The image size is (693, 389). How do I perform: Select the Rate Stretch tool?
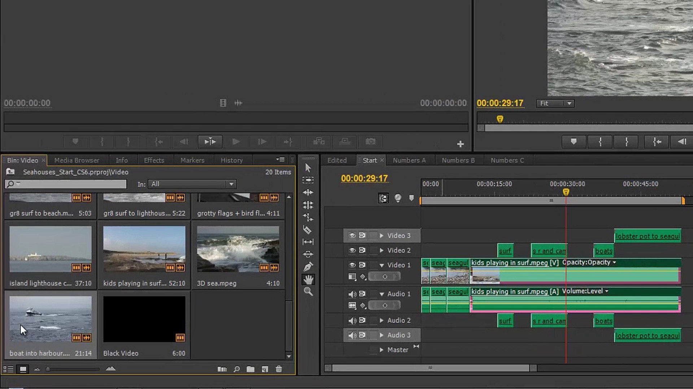[308, 217]
